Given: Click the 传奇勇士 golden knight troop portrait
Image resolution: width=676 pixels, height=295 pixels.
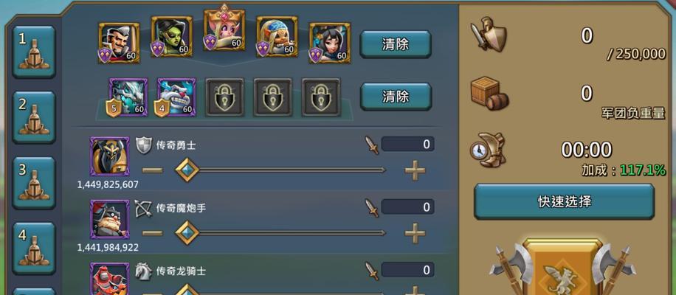Looking at the screenshot, I should (109, 157).
